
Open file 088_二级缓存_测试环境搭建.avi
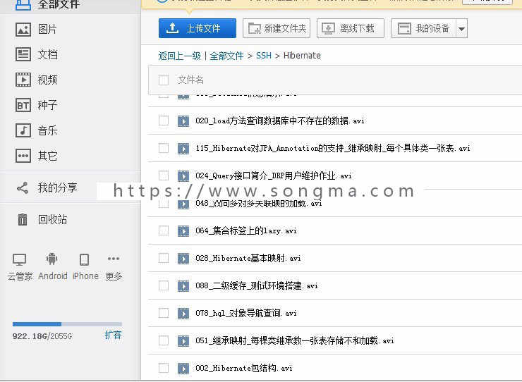click(x=257, y=285)
